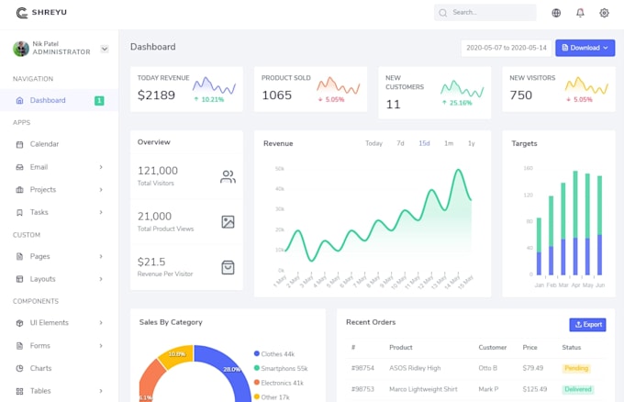This screenshot has width=624, height=402.
Task: Click the Calendar icon in sidebar
Action: pos(19,144)
